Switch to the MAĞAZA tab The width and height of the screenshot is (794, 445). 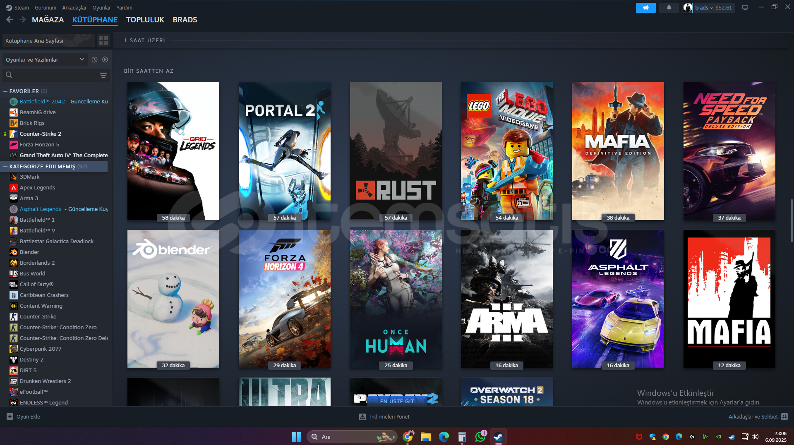click(x=48, y=19)
